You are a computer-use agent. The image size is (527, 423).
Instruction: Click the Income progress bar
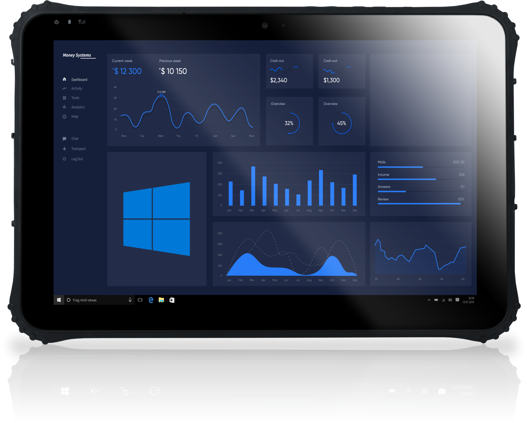point(407,179)
